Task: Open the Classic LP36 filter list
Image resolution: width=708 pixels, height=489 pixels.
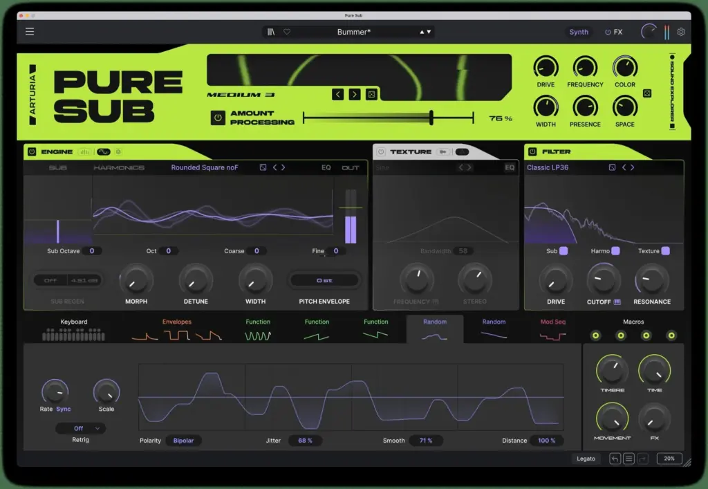Action: pyautogui.click(x=548, y=167)
